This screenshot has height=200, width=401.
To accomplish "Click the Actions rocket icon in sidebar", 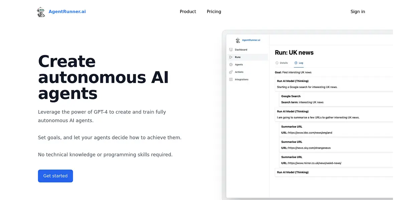I will 231,72.
